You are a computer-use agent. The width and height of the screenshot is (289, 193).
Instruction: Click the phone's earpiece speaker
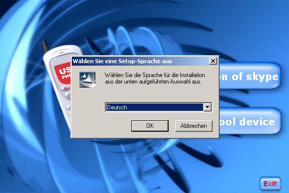coord(61,53)
